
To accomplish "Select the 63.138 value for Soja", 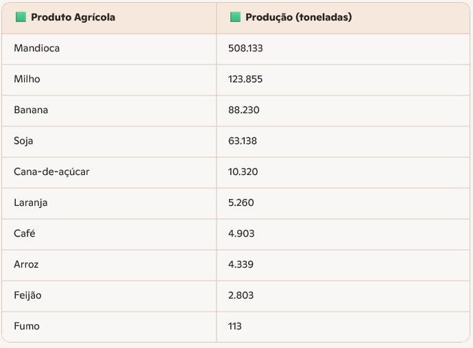I will 243,141.
